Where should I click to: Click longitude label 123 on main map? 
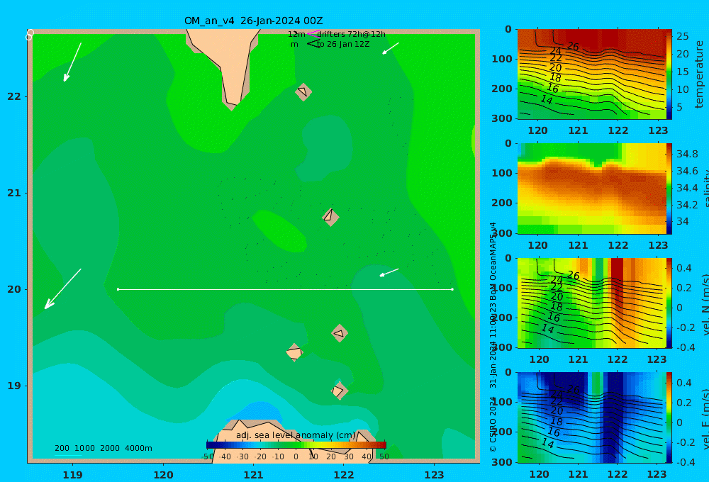[434, 475]
